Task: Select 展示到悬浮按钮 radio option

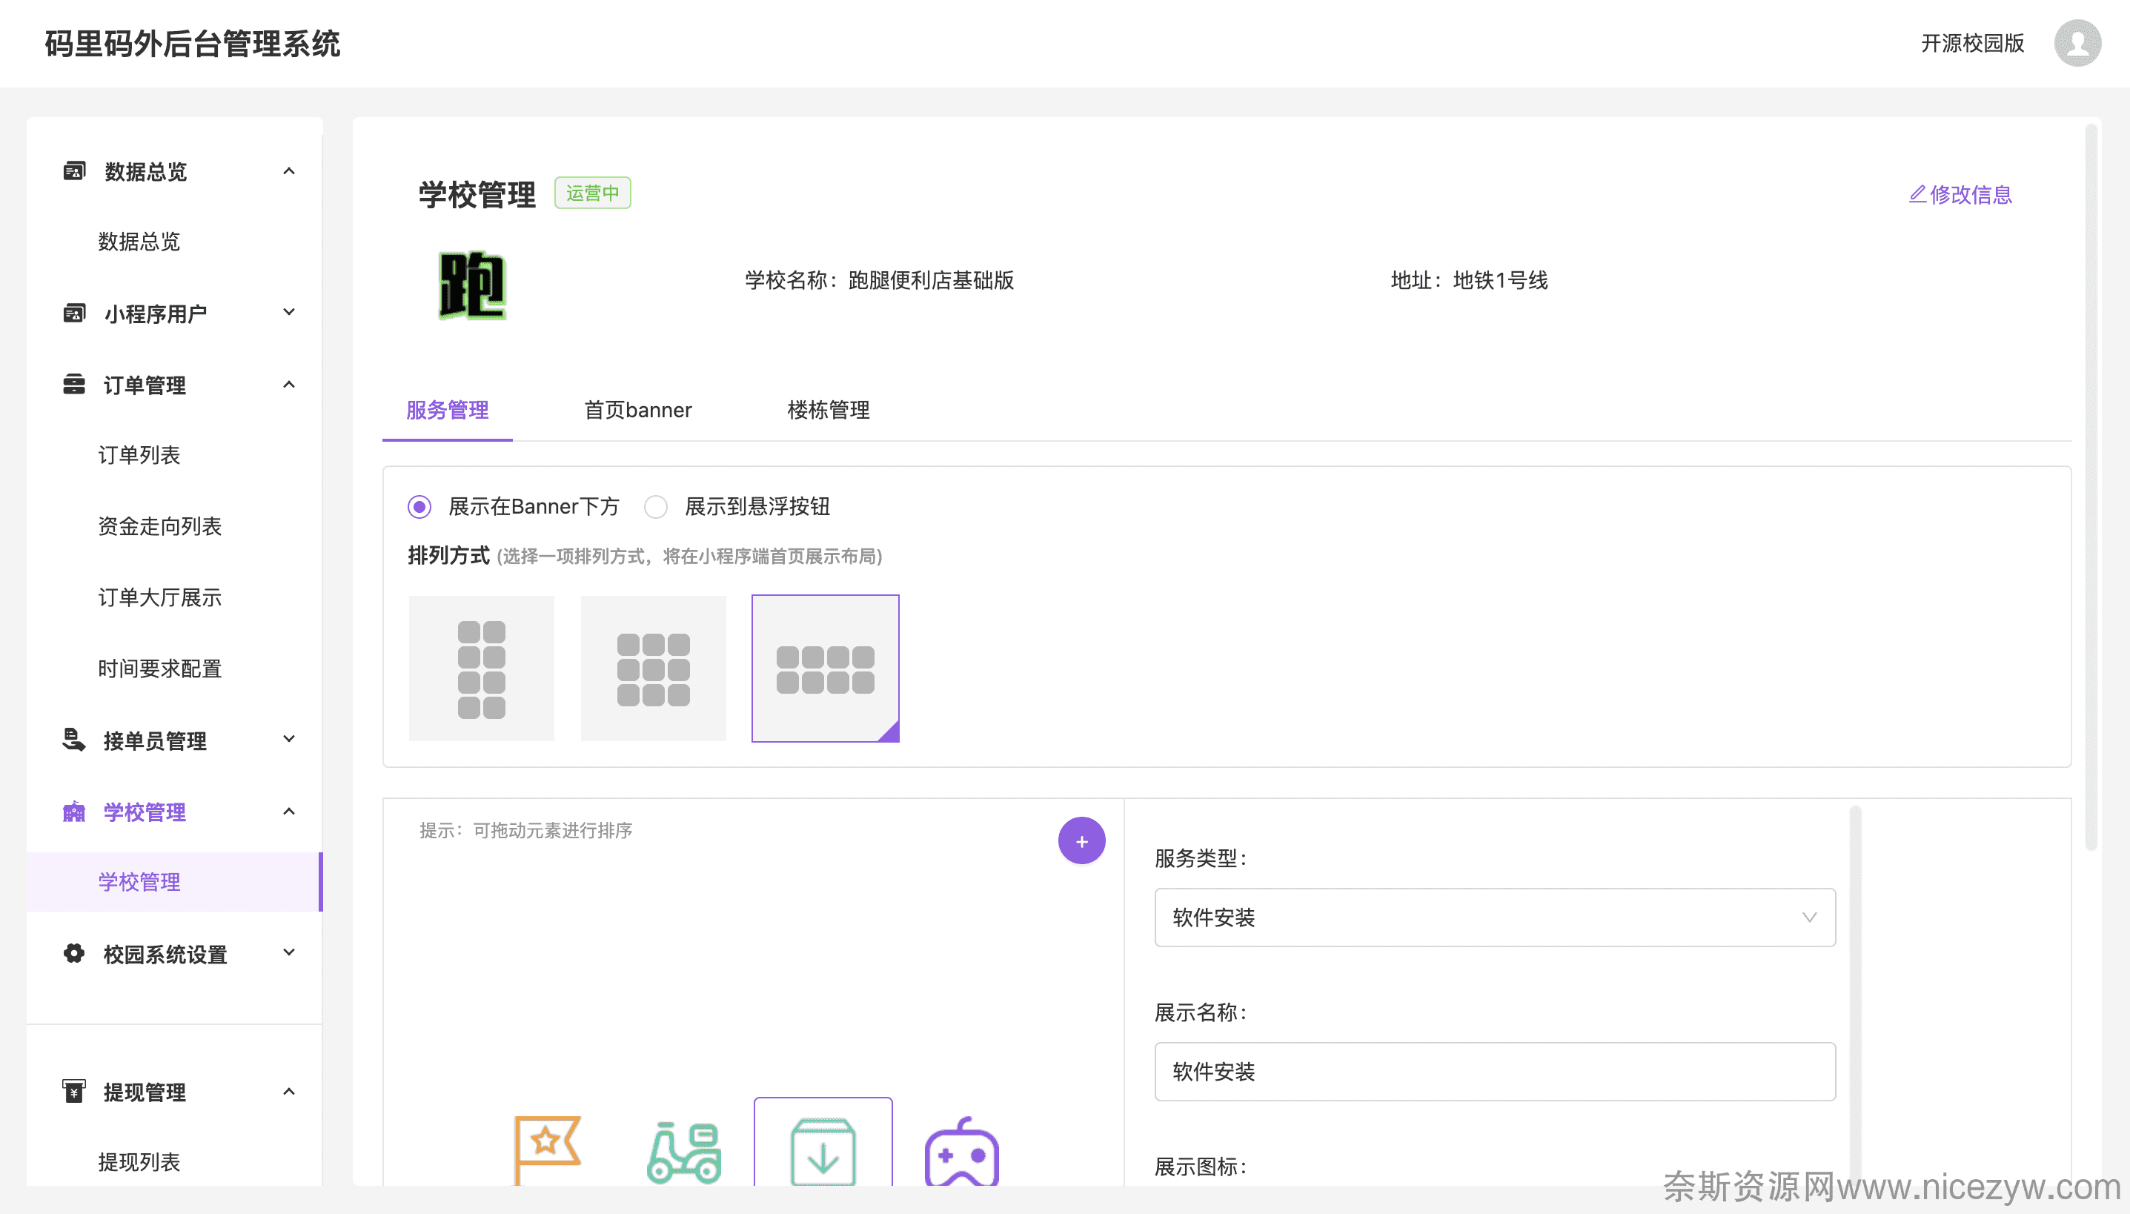Action: 656,506
